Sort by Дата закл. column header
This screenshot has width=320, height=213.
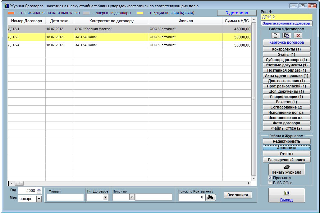(60, 21)
